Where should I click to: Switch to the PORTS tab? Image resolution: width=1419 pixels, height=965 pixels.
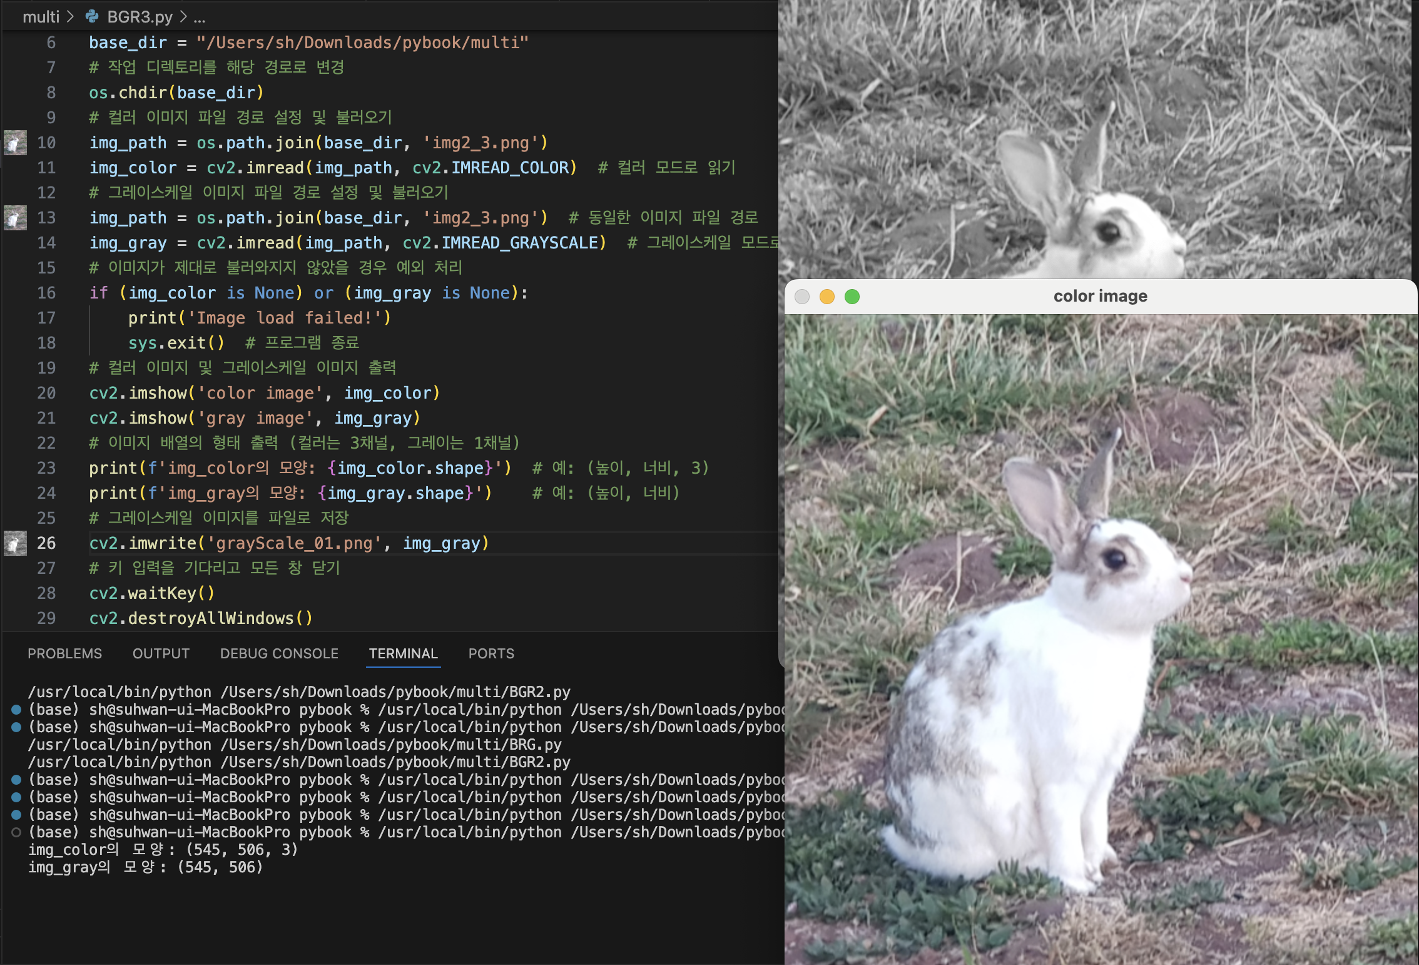[x=491, y=653]
